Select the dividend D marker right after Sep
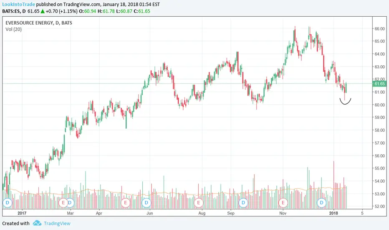The height and width of the screenshot is (230, 389). click(243, 203)
